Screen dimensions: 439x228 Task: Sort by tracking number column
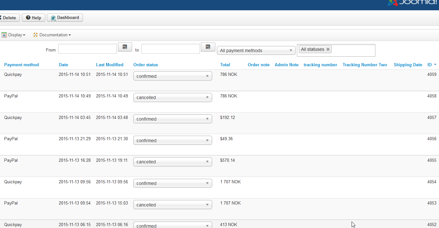(320, 65)
